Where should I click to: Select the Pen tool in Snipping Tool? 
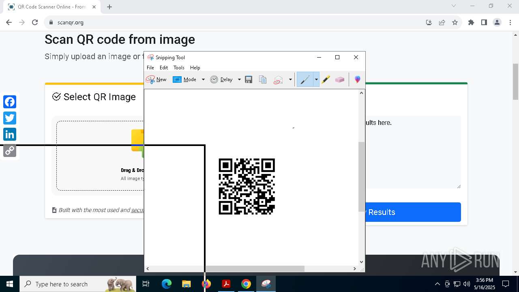[305, 79]
